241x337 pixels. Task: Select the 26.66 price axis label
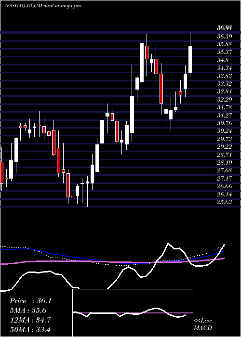(x=225, y=186)
